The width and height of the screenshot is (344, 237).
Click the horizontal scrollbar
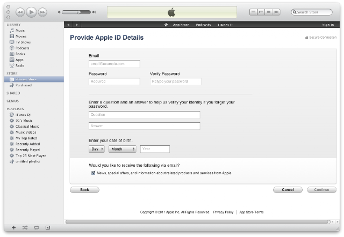(198, 221)
